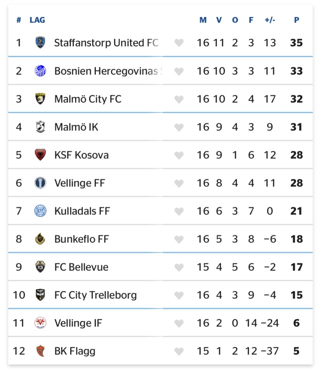Sort table by P points column
This screenshot has width=321, height=376.
click(297, 20)
